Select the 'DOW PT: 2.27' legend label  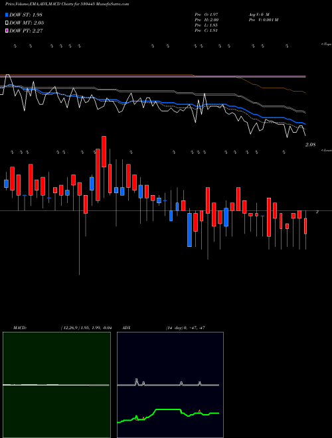click(26, 31)
